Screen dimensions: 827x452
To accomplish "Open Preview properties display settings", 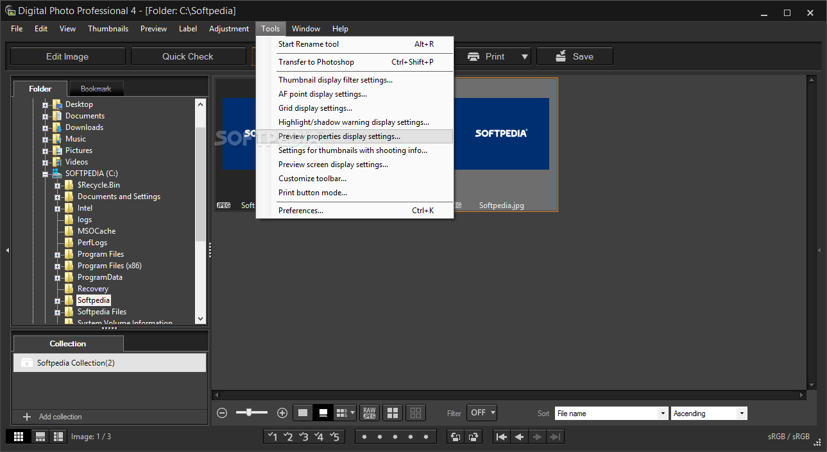I will point(355,136).
